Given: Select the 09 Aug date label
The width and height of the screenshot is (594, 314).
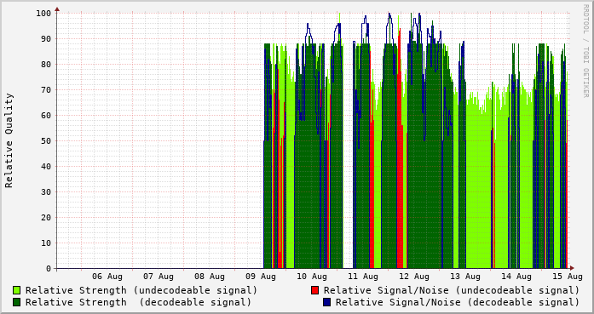Looking at the screenshot, I should pyautogui.click(x=261, y=277).
